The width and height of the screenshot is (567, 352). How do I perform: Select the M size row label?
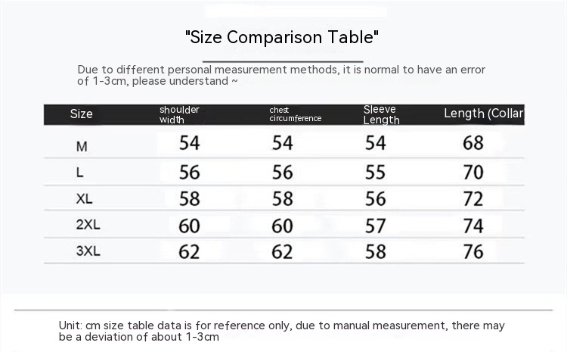[82, 144]
